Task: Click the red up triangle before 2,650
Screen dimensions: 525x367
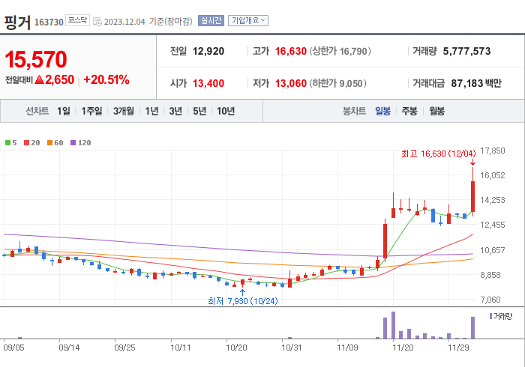Action: (39, 79)
